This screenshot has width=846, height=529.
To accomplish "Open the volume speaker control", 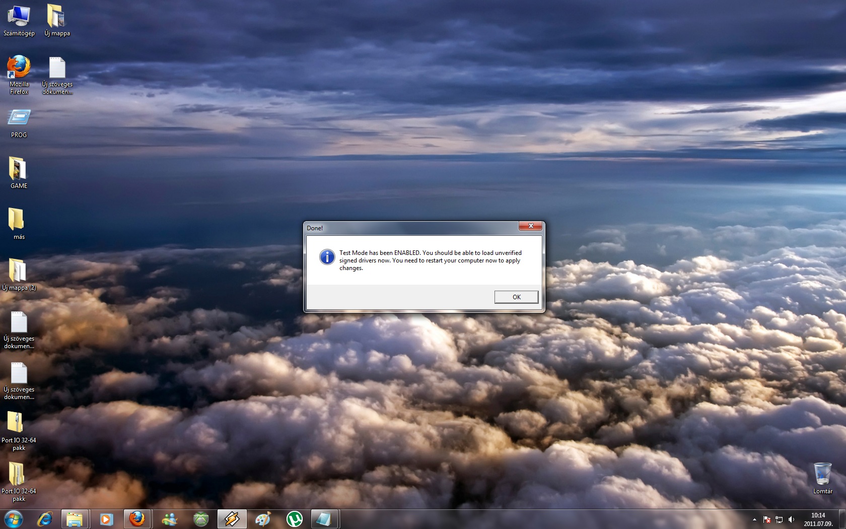I will point(791,519).
